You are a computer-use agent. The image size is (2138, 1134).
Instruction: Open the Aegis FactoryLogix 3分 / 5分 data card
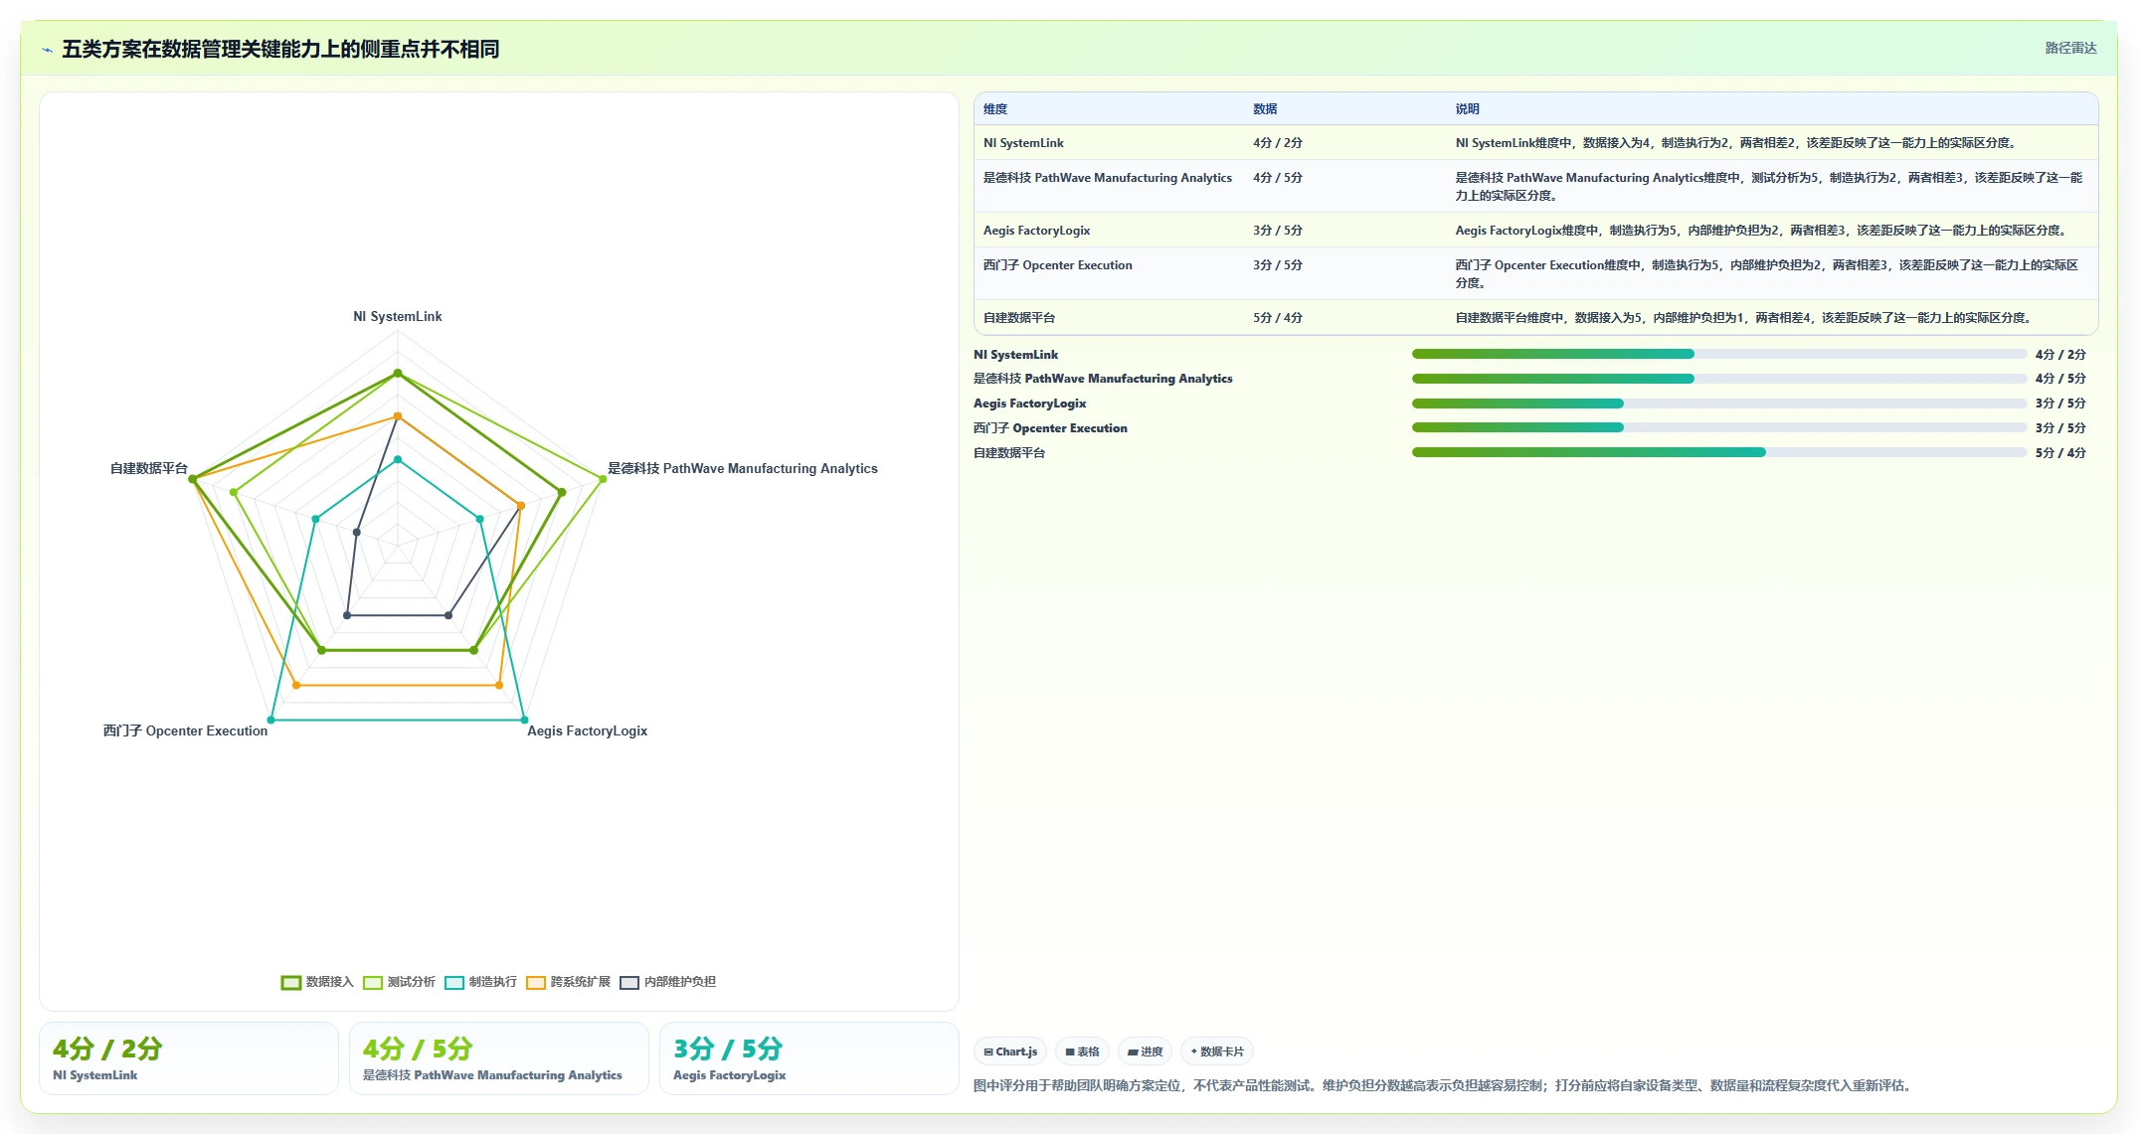point(809,1058)
